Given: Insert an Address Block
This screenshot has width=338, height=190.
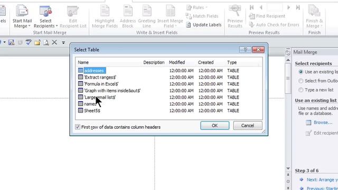Looking at the screenshot, I should (128, 16).
